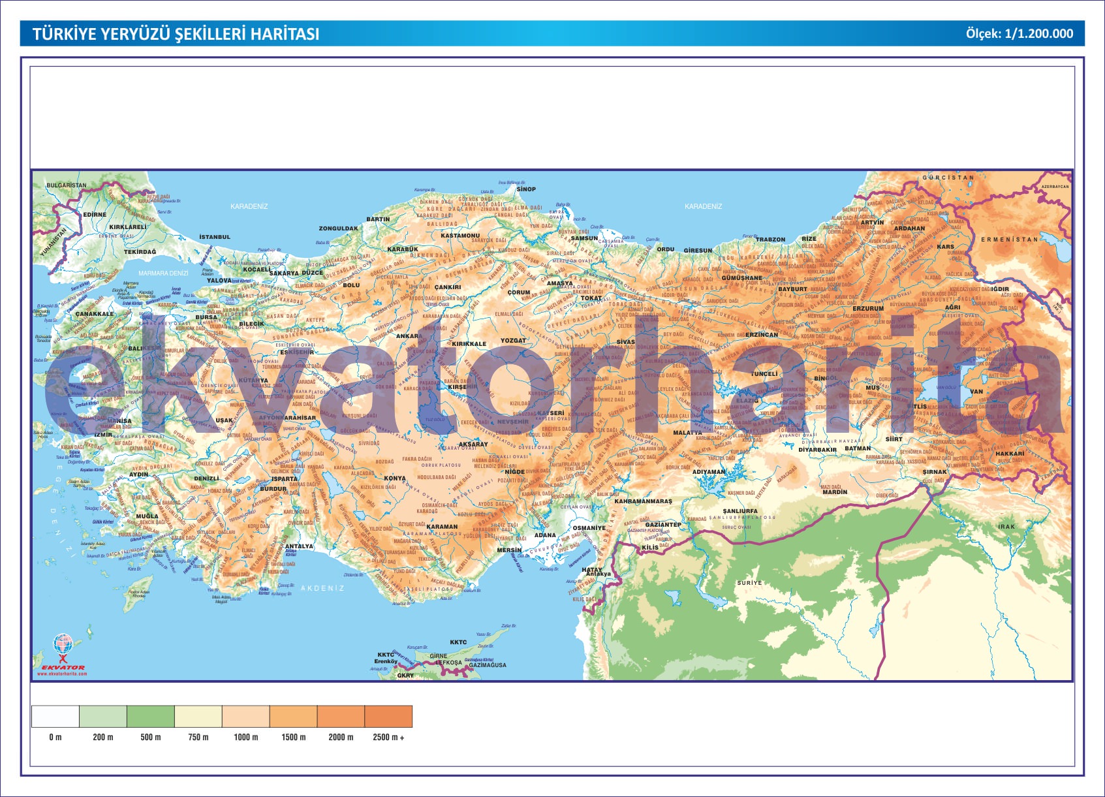Click the MARDİN city label
The image size is (1105, 797).
835,492
